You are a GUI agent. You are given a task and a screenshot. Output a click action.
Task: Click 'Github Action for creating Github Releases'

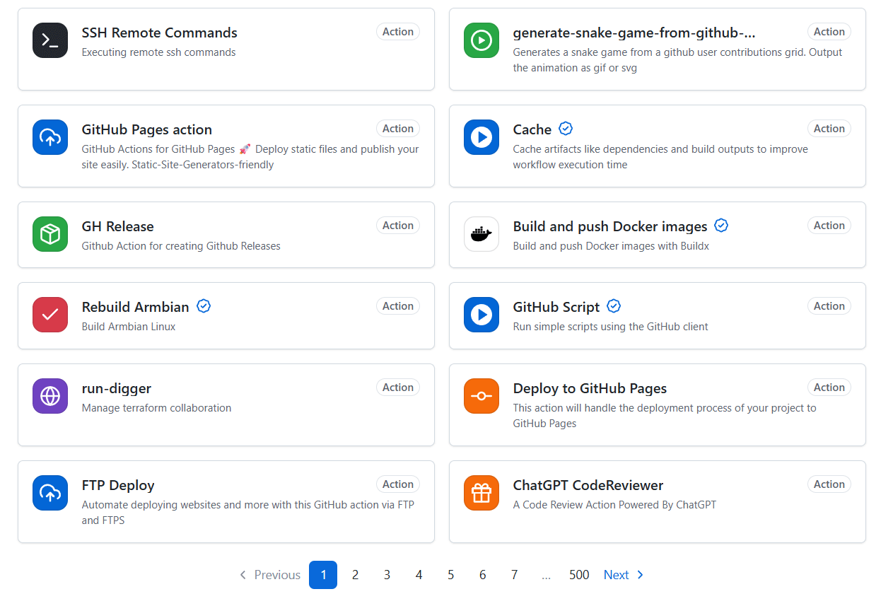[181, 246]
